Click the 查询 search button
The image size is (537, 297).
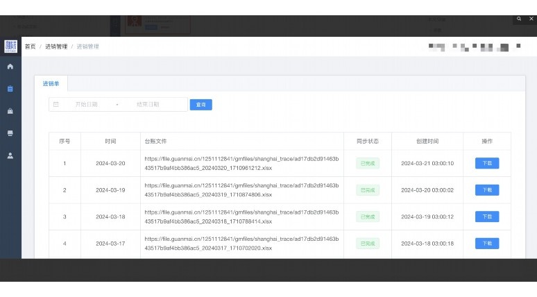pyautogui.click(x=201, y=105)
